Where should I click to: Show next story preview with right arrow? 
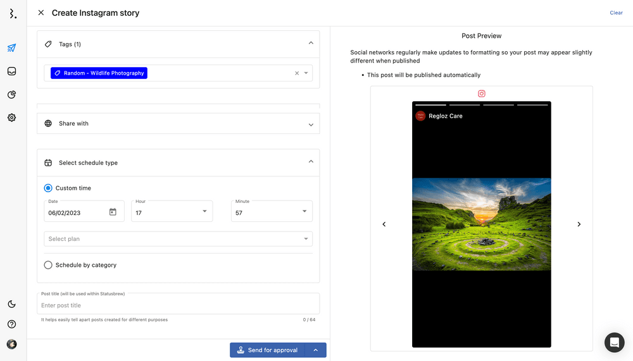pos(579,224)
